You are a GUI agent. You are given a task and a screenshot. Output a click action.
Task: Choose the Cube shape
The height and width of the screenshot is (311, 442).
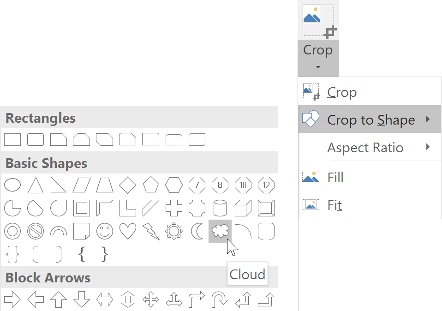(x=243, y=208)
